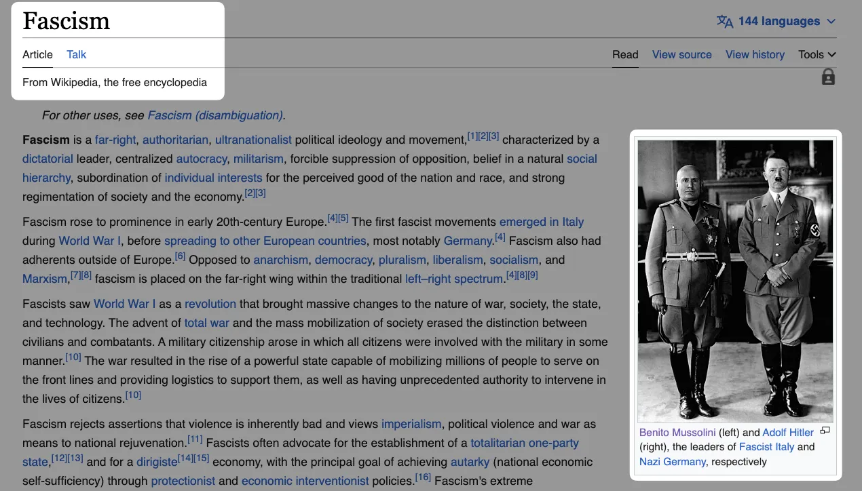Click the translate languages icon
The width and height of the screenshot is (862, 491).
[x=724, y=22]
